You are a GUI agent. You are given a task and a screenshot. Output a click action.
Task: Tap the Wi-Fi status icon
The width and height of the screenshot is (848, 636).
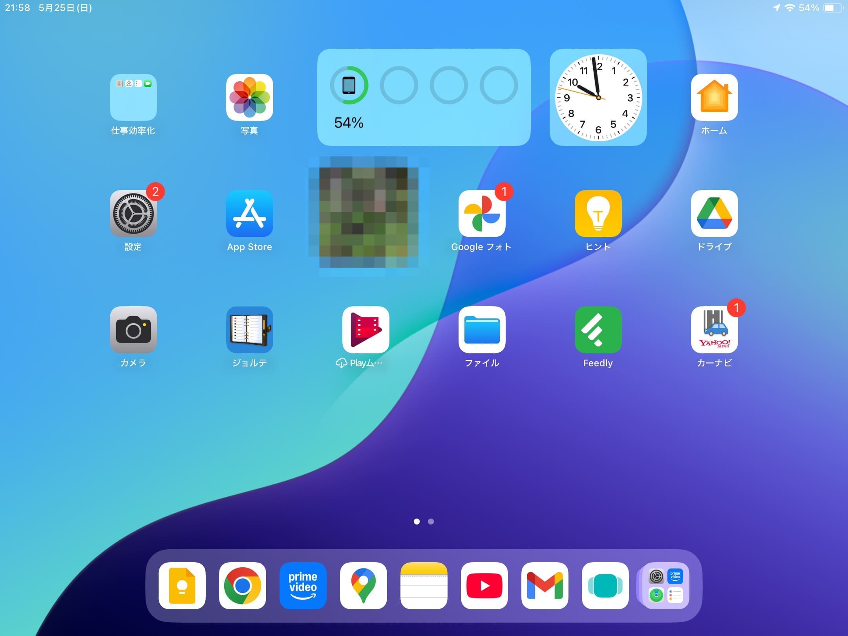tap(790, 8)
